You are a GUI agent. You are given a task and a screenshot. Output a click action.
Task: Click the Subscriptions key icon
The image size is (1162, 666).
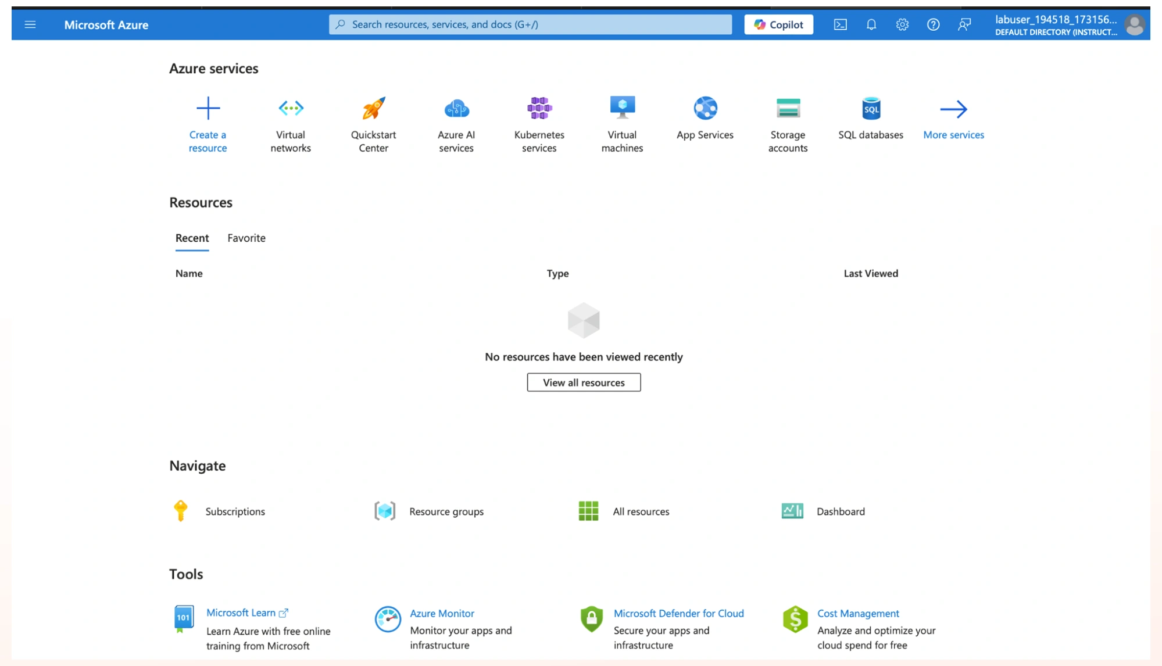pyautogui.click(x=180, y=511)
